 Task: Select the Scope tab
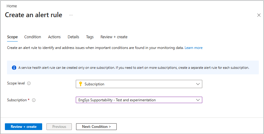pyautogui.click(x=12, y=37)
